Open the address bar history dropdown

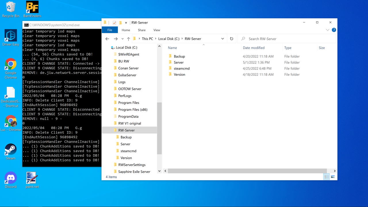pyautogui.click(x=223, y=39)
